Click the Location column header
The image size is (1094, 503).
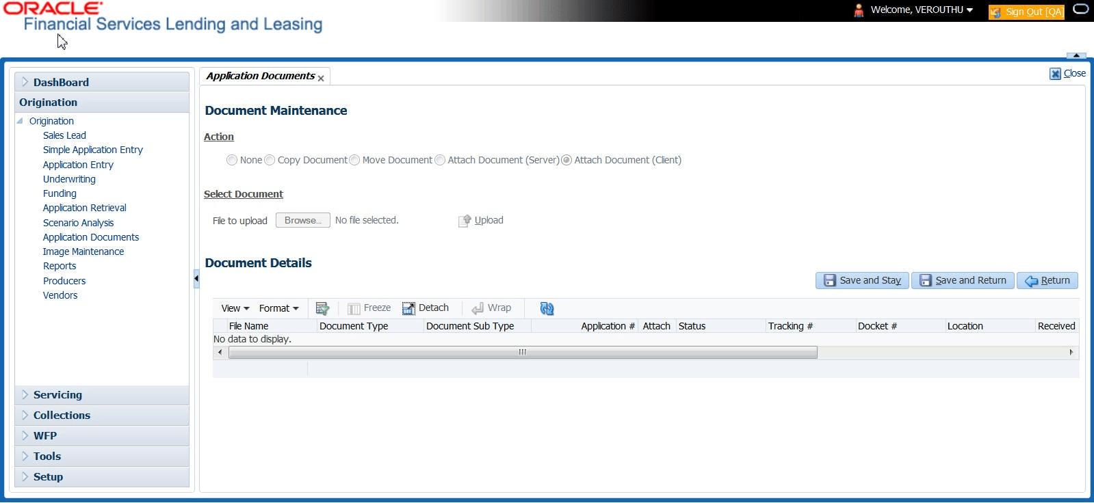click(990, 326)
